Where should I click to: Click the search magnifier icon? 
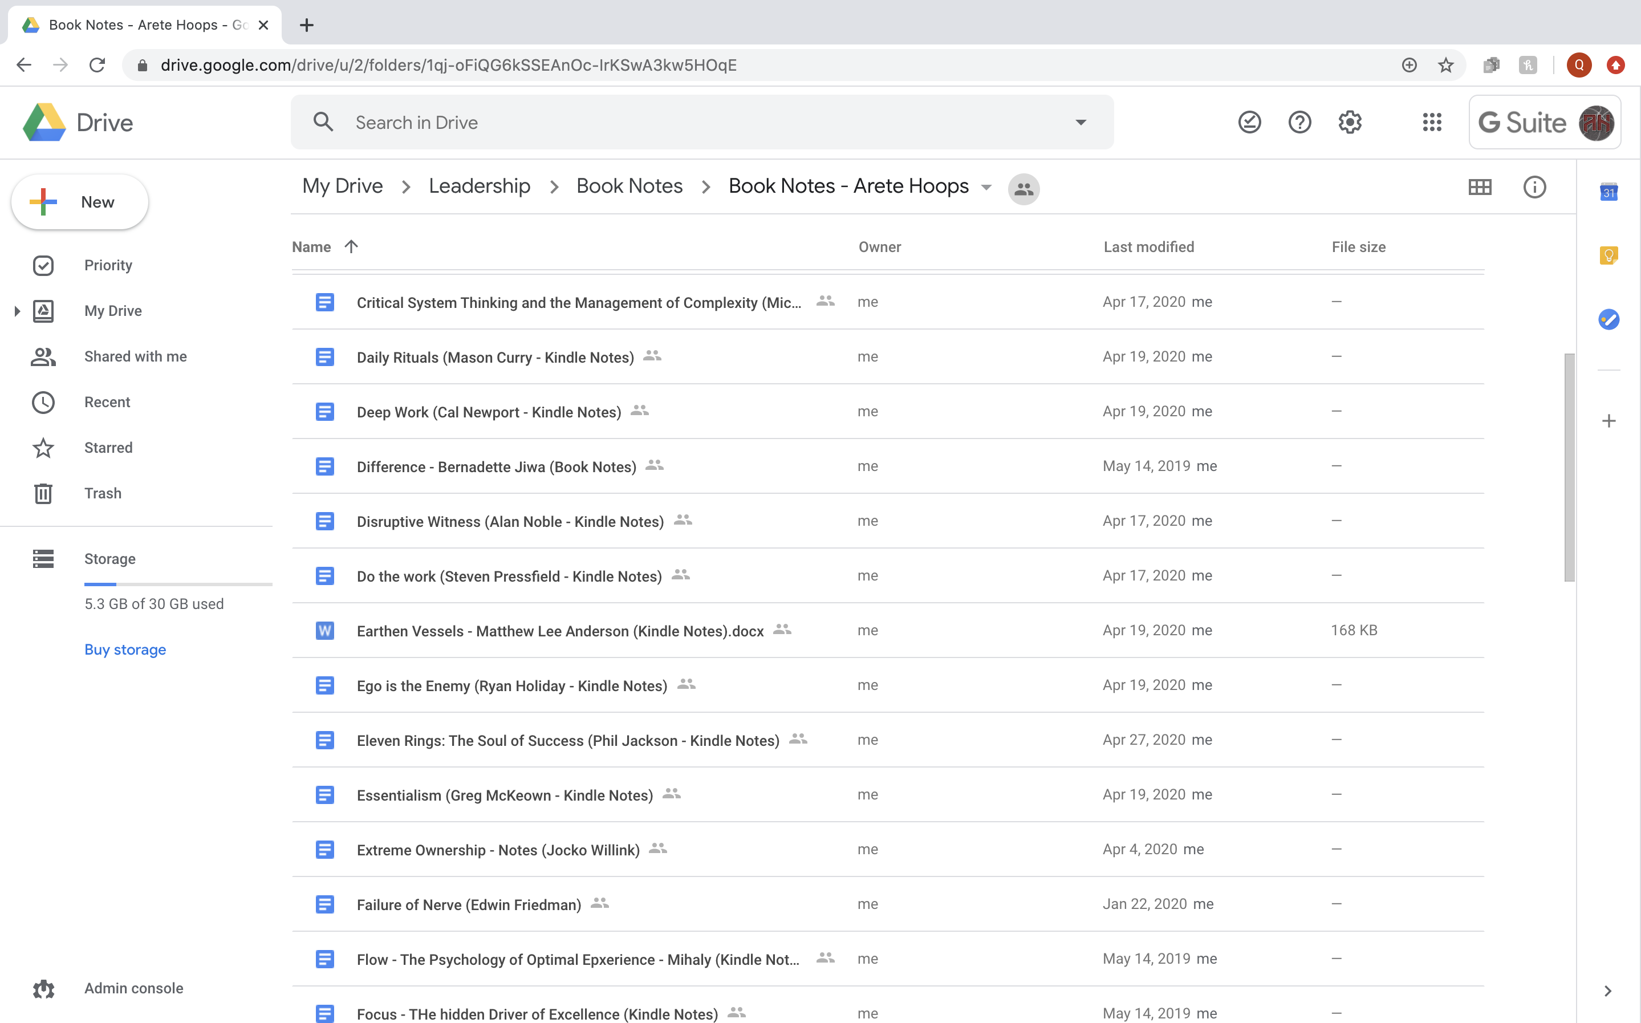tap(323, 123)
